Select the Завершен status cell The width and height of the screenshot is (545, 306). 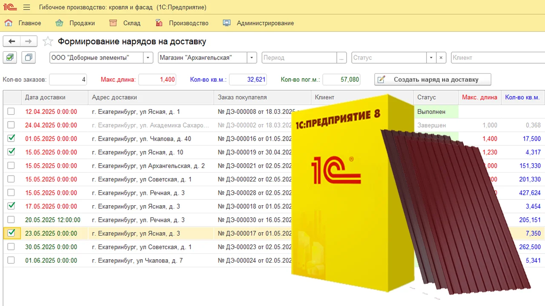coord(436,125)
